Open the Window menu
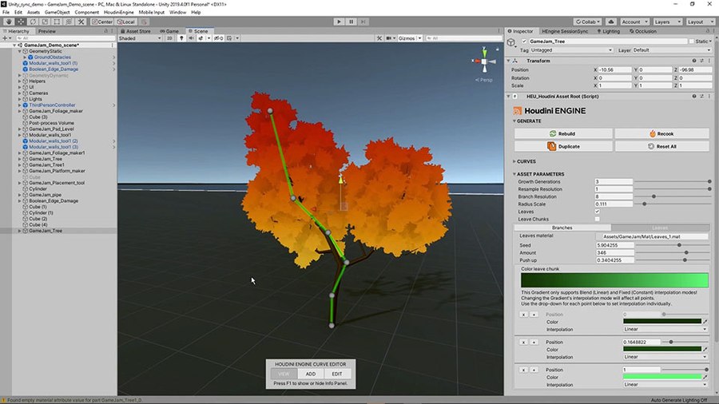Viewport: 719px width, 404px height. (177, 12)
